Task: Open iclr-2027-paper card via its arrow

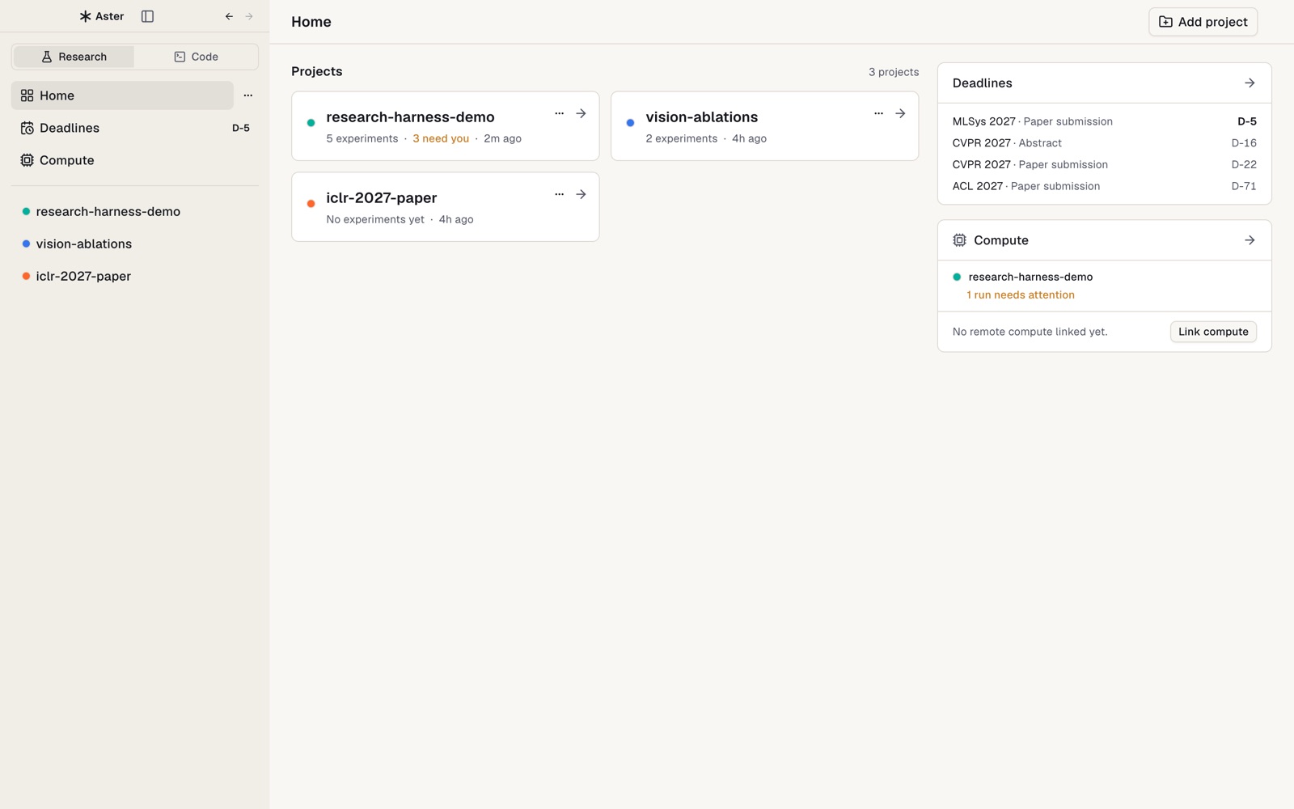Action: [x=581, y=194]
